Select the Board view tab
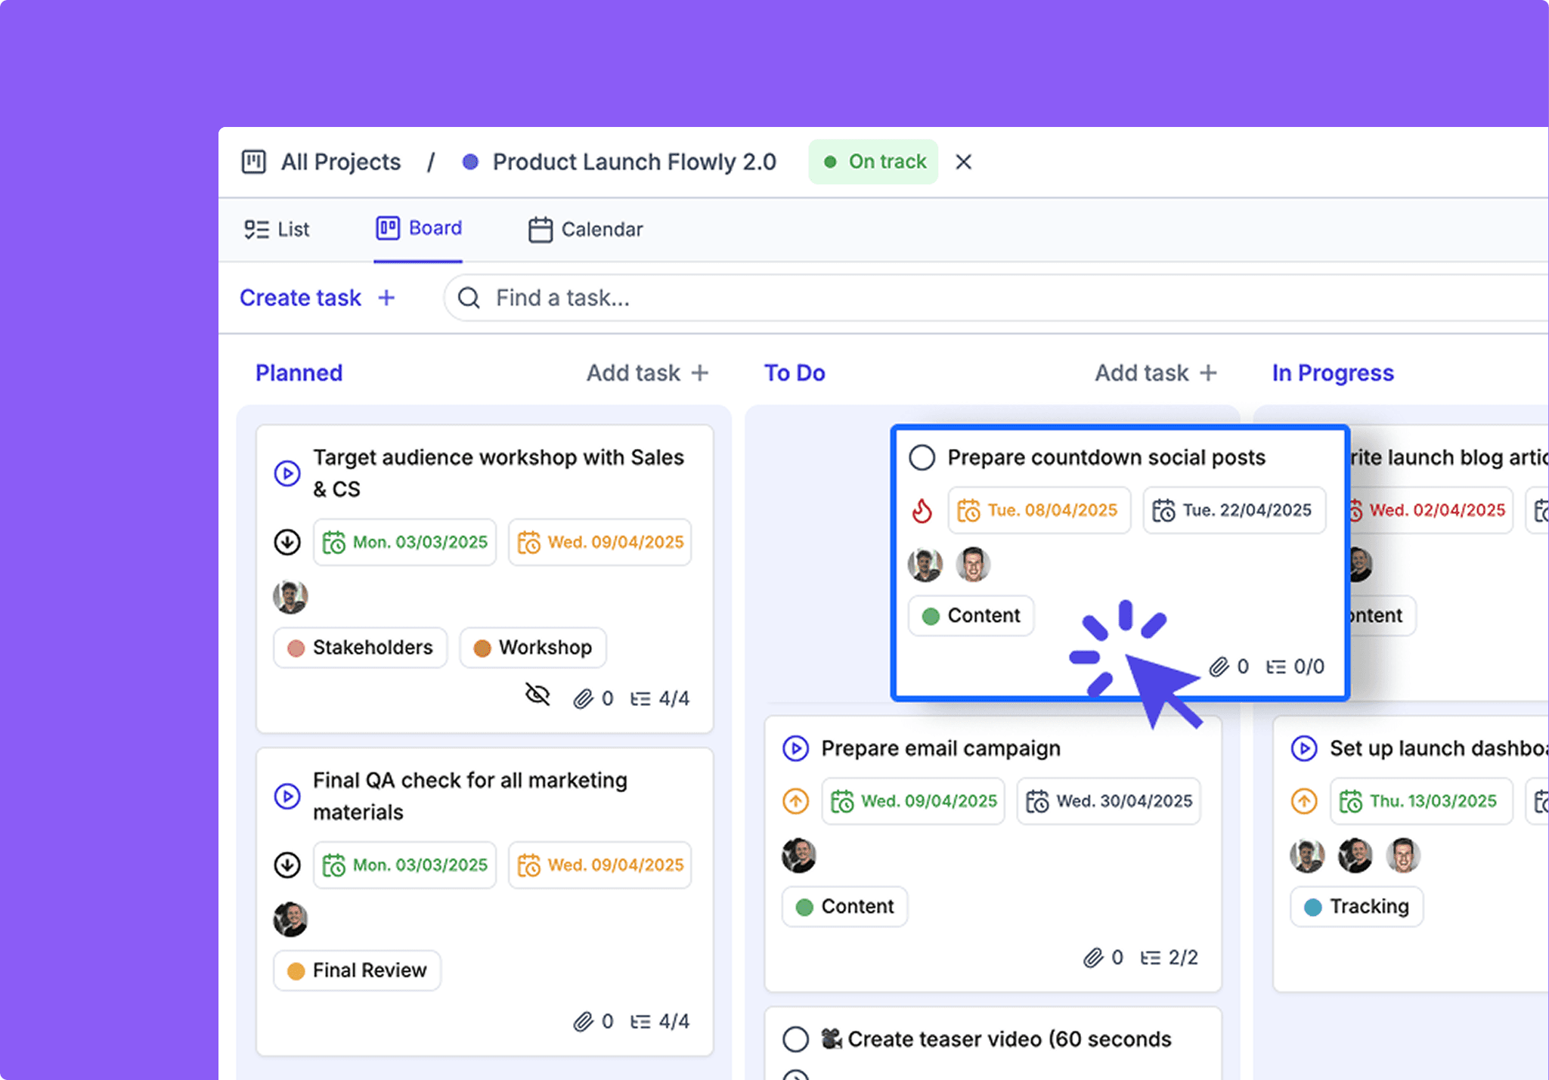This screenshot has width=1549, height=1080. coord(419,228)
